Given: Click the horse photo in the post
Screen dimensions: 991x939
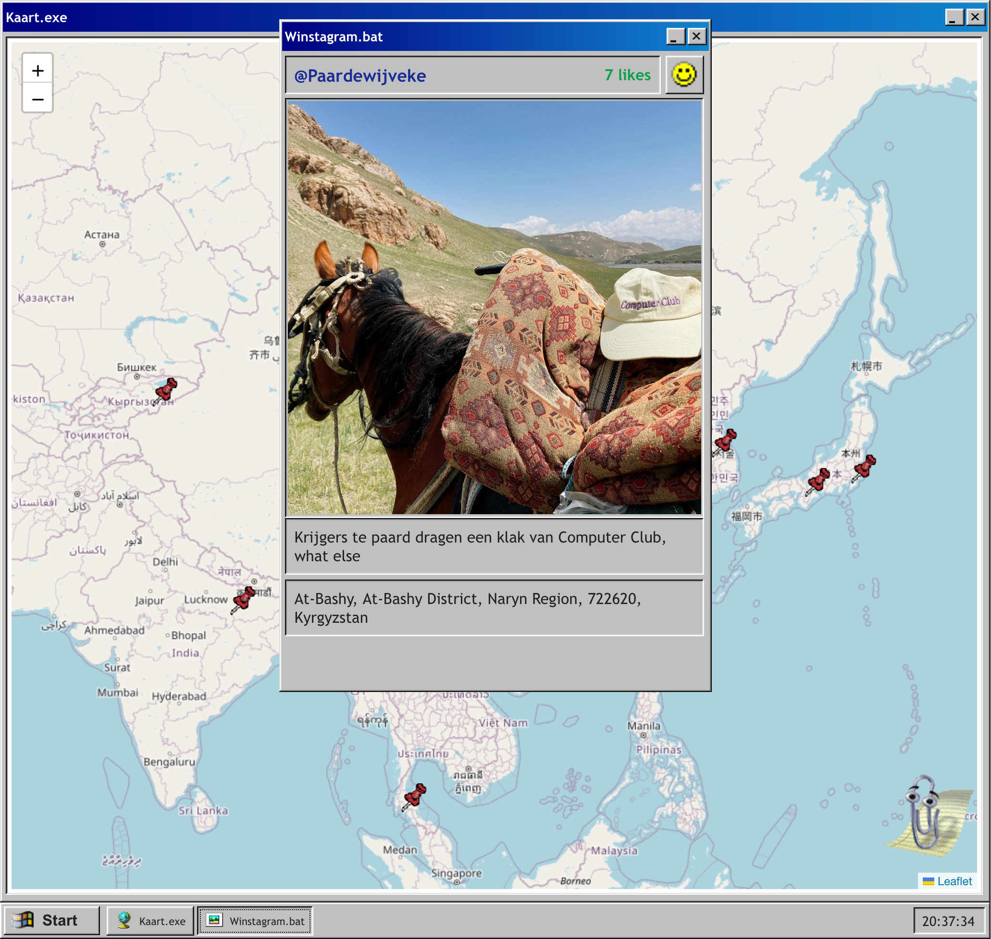Looking at the screenshot, I should coord(494,308).
